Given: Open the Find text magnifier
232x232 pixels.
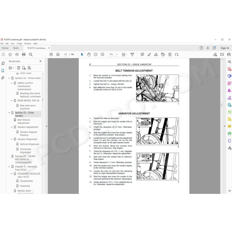Looking at the screenshot, I should [x=30, y=54].
